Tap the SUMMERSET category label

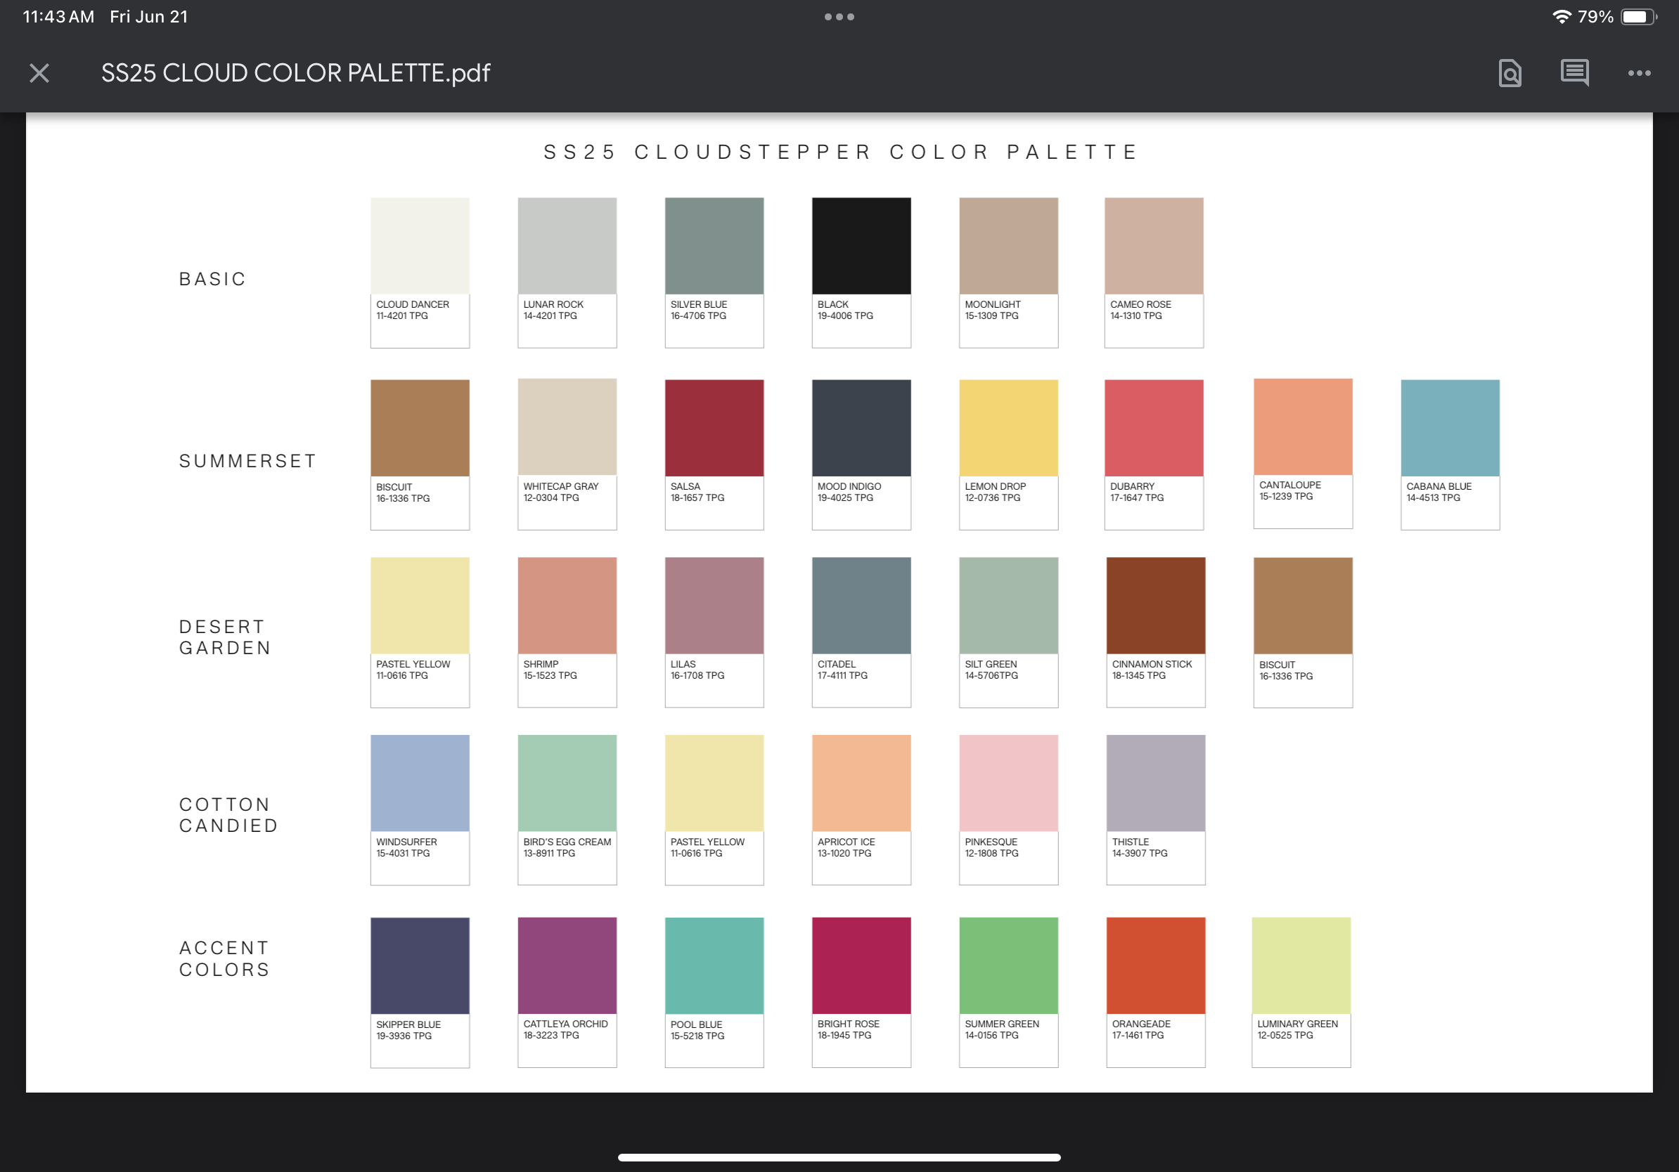[248, 461]
